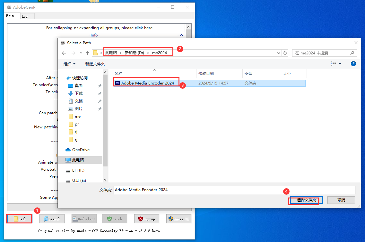This screenshot has width=365, height=242.
Task: Click the pin icon beside 图片
Action: coord(100,109)
